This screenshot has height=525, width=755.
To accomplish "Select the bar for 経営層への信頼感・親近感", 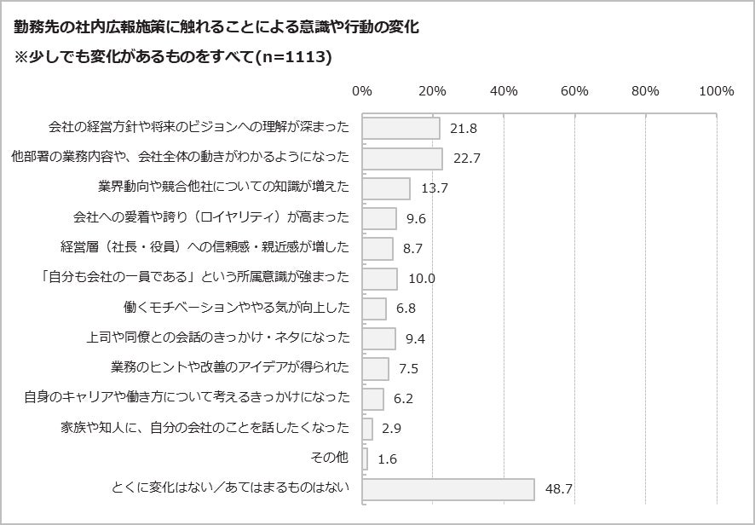I will click(x=377, y=248).
